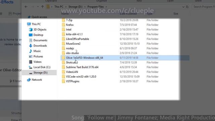Expand the address bar history dropdown
The image size is (215, 121).
(x=183, y=7)
